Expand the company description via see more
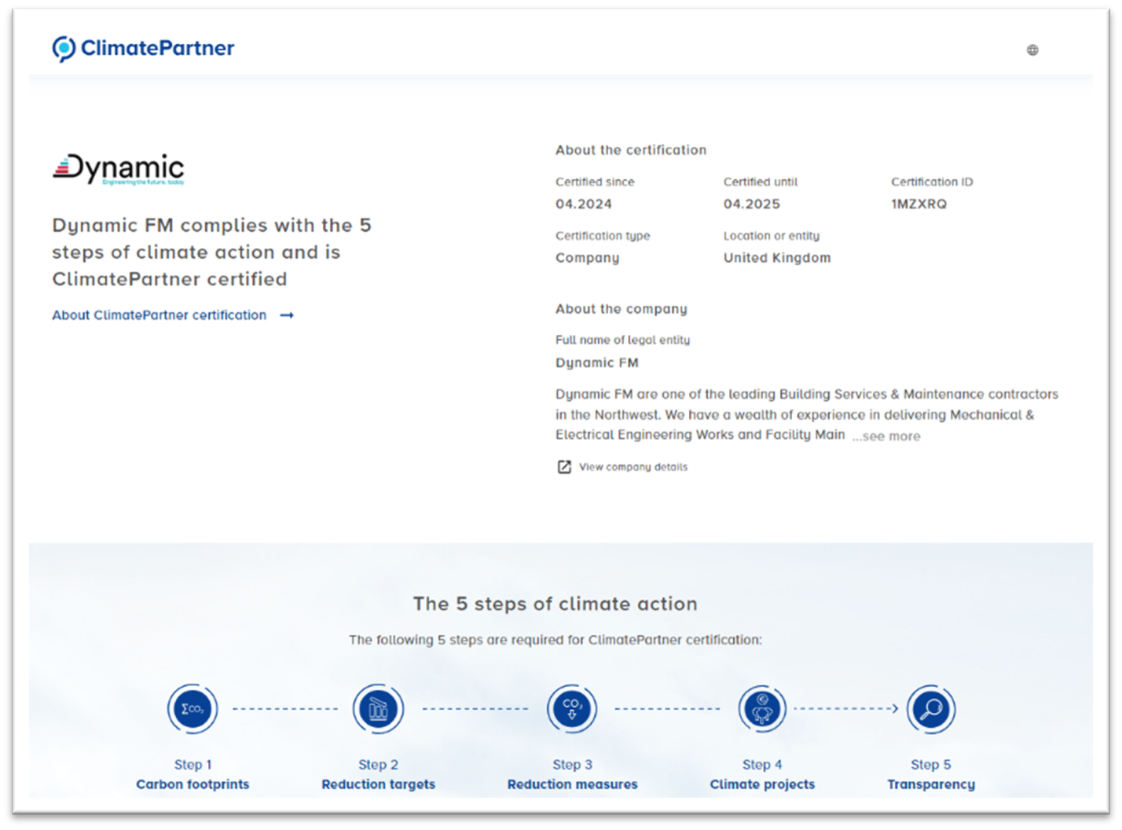The width and height of the screenshot is (1122, 830). point(885,436)
